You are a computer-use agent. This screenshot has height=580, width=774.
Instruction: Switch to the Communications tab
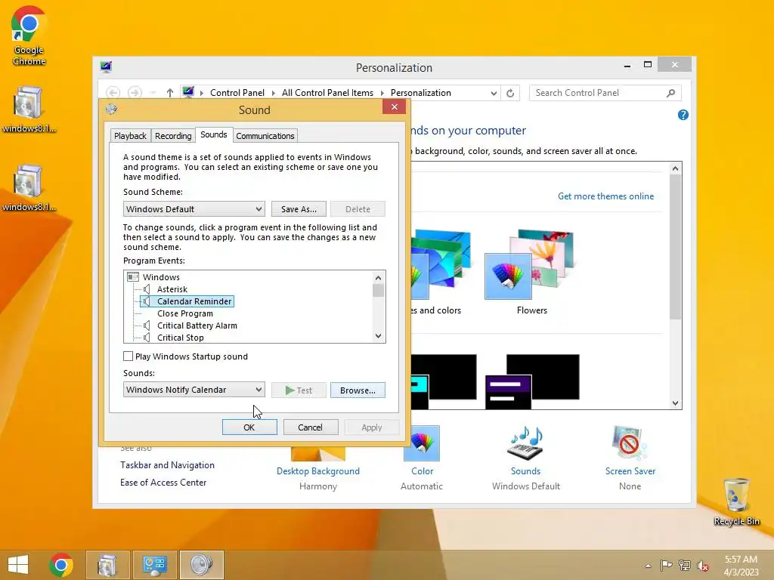click(265, 136)
